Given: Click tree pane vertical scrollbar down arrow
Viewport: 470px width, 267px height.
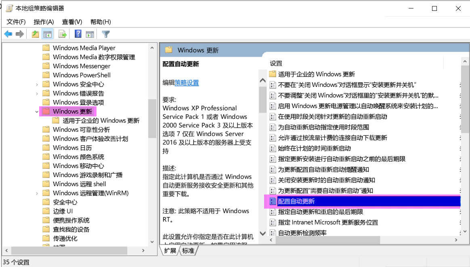Looking at the screenshot, I should click(x=152, y=242).
